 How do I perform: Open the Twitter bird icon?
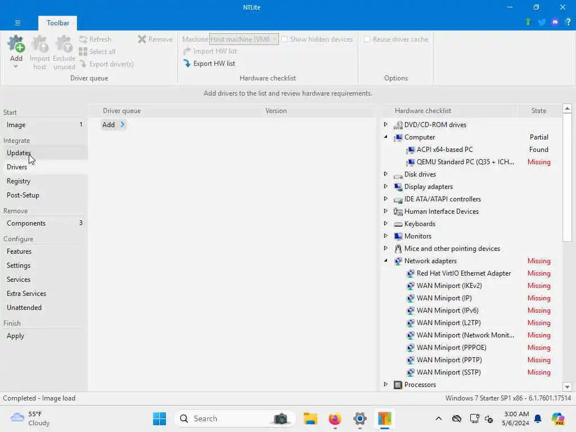pyautogui.click(x=542, y=22)
